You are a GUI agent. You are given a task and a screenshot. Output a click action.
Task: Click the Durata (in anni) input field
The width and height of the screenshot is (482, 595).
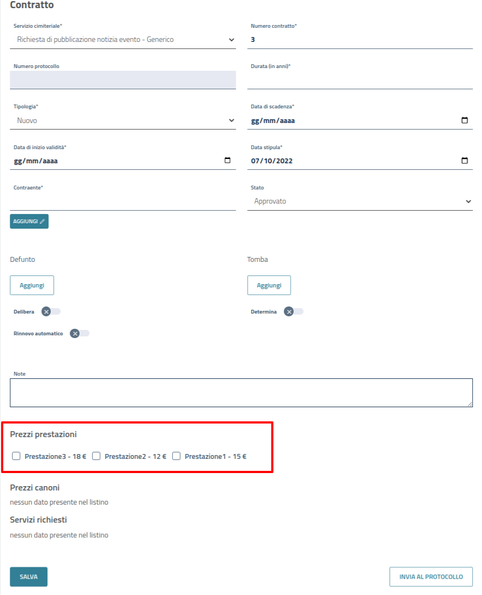pos(359,81)
